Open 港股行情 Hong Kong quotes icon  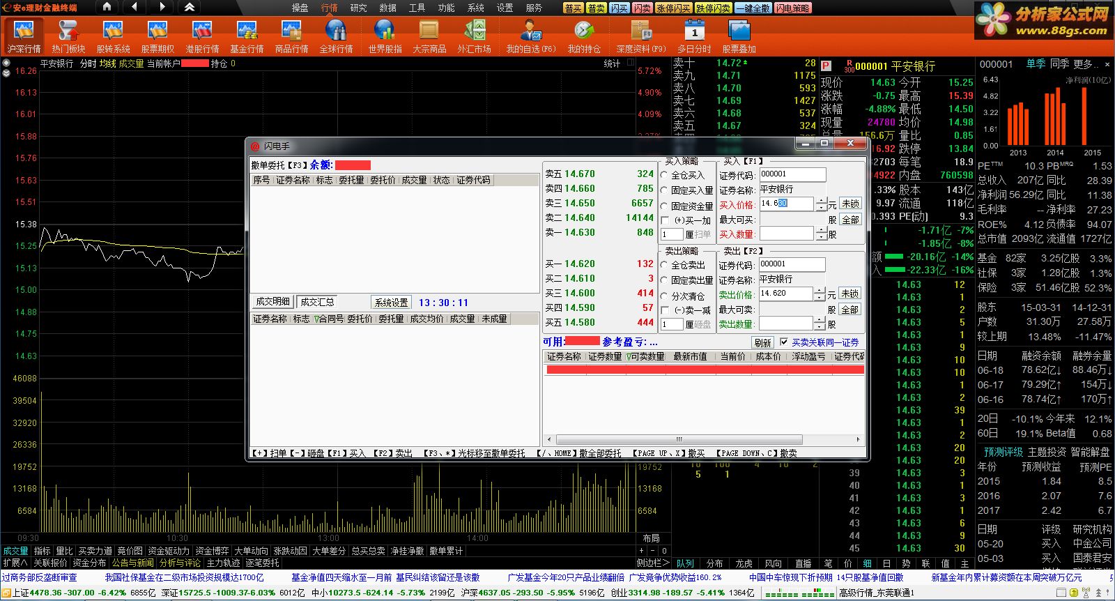202,36
